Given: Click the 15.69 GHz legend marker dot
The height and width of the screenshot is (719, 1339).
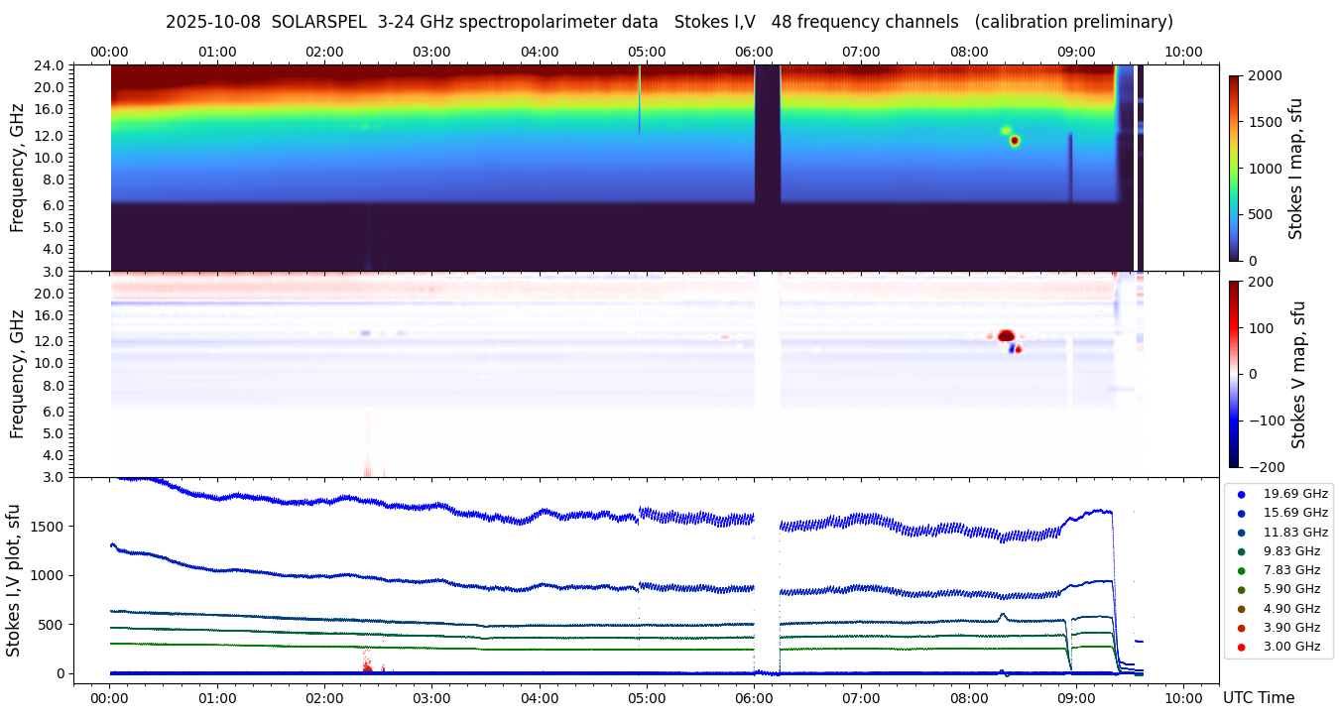Looking at the screenshot, I should [x=1241, y=513].
